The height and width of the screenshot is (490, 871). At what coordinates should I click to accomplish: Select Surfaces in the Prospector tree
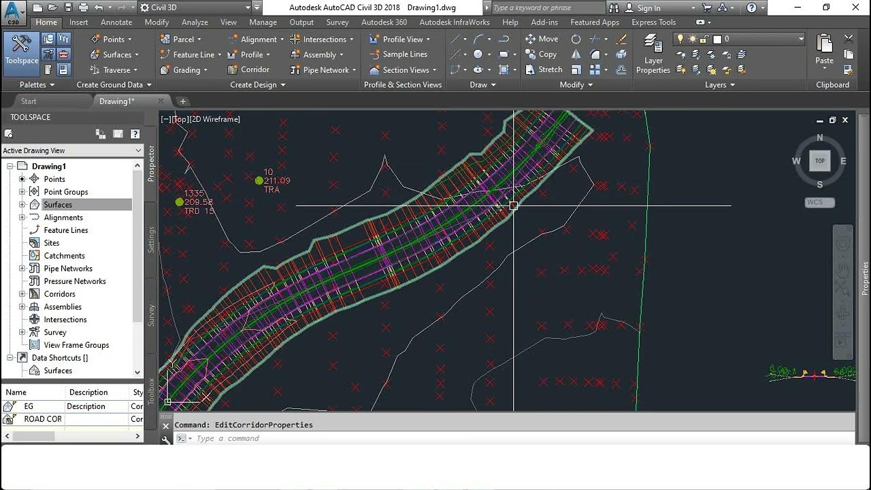click(58, 205)
